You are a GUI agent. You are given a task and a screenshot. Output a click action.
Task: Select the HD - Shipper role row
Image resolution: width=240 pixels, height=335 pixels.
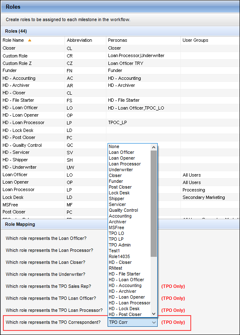[120, 160]
